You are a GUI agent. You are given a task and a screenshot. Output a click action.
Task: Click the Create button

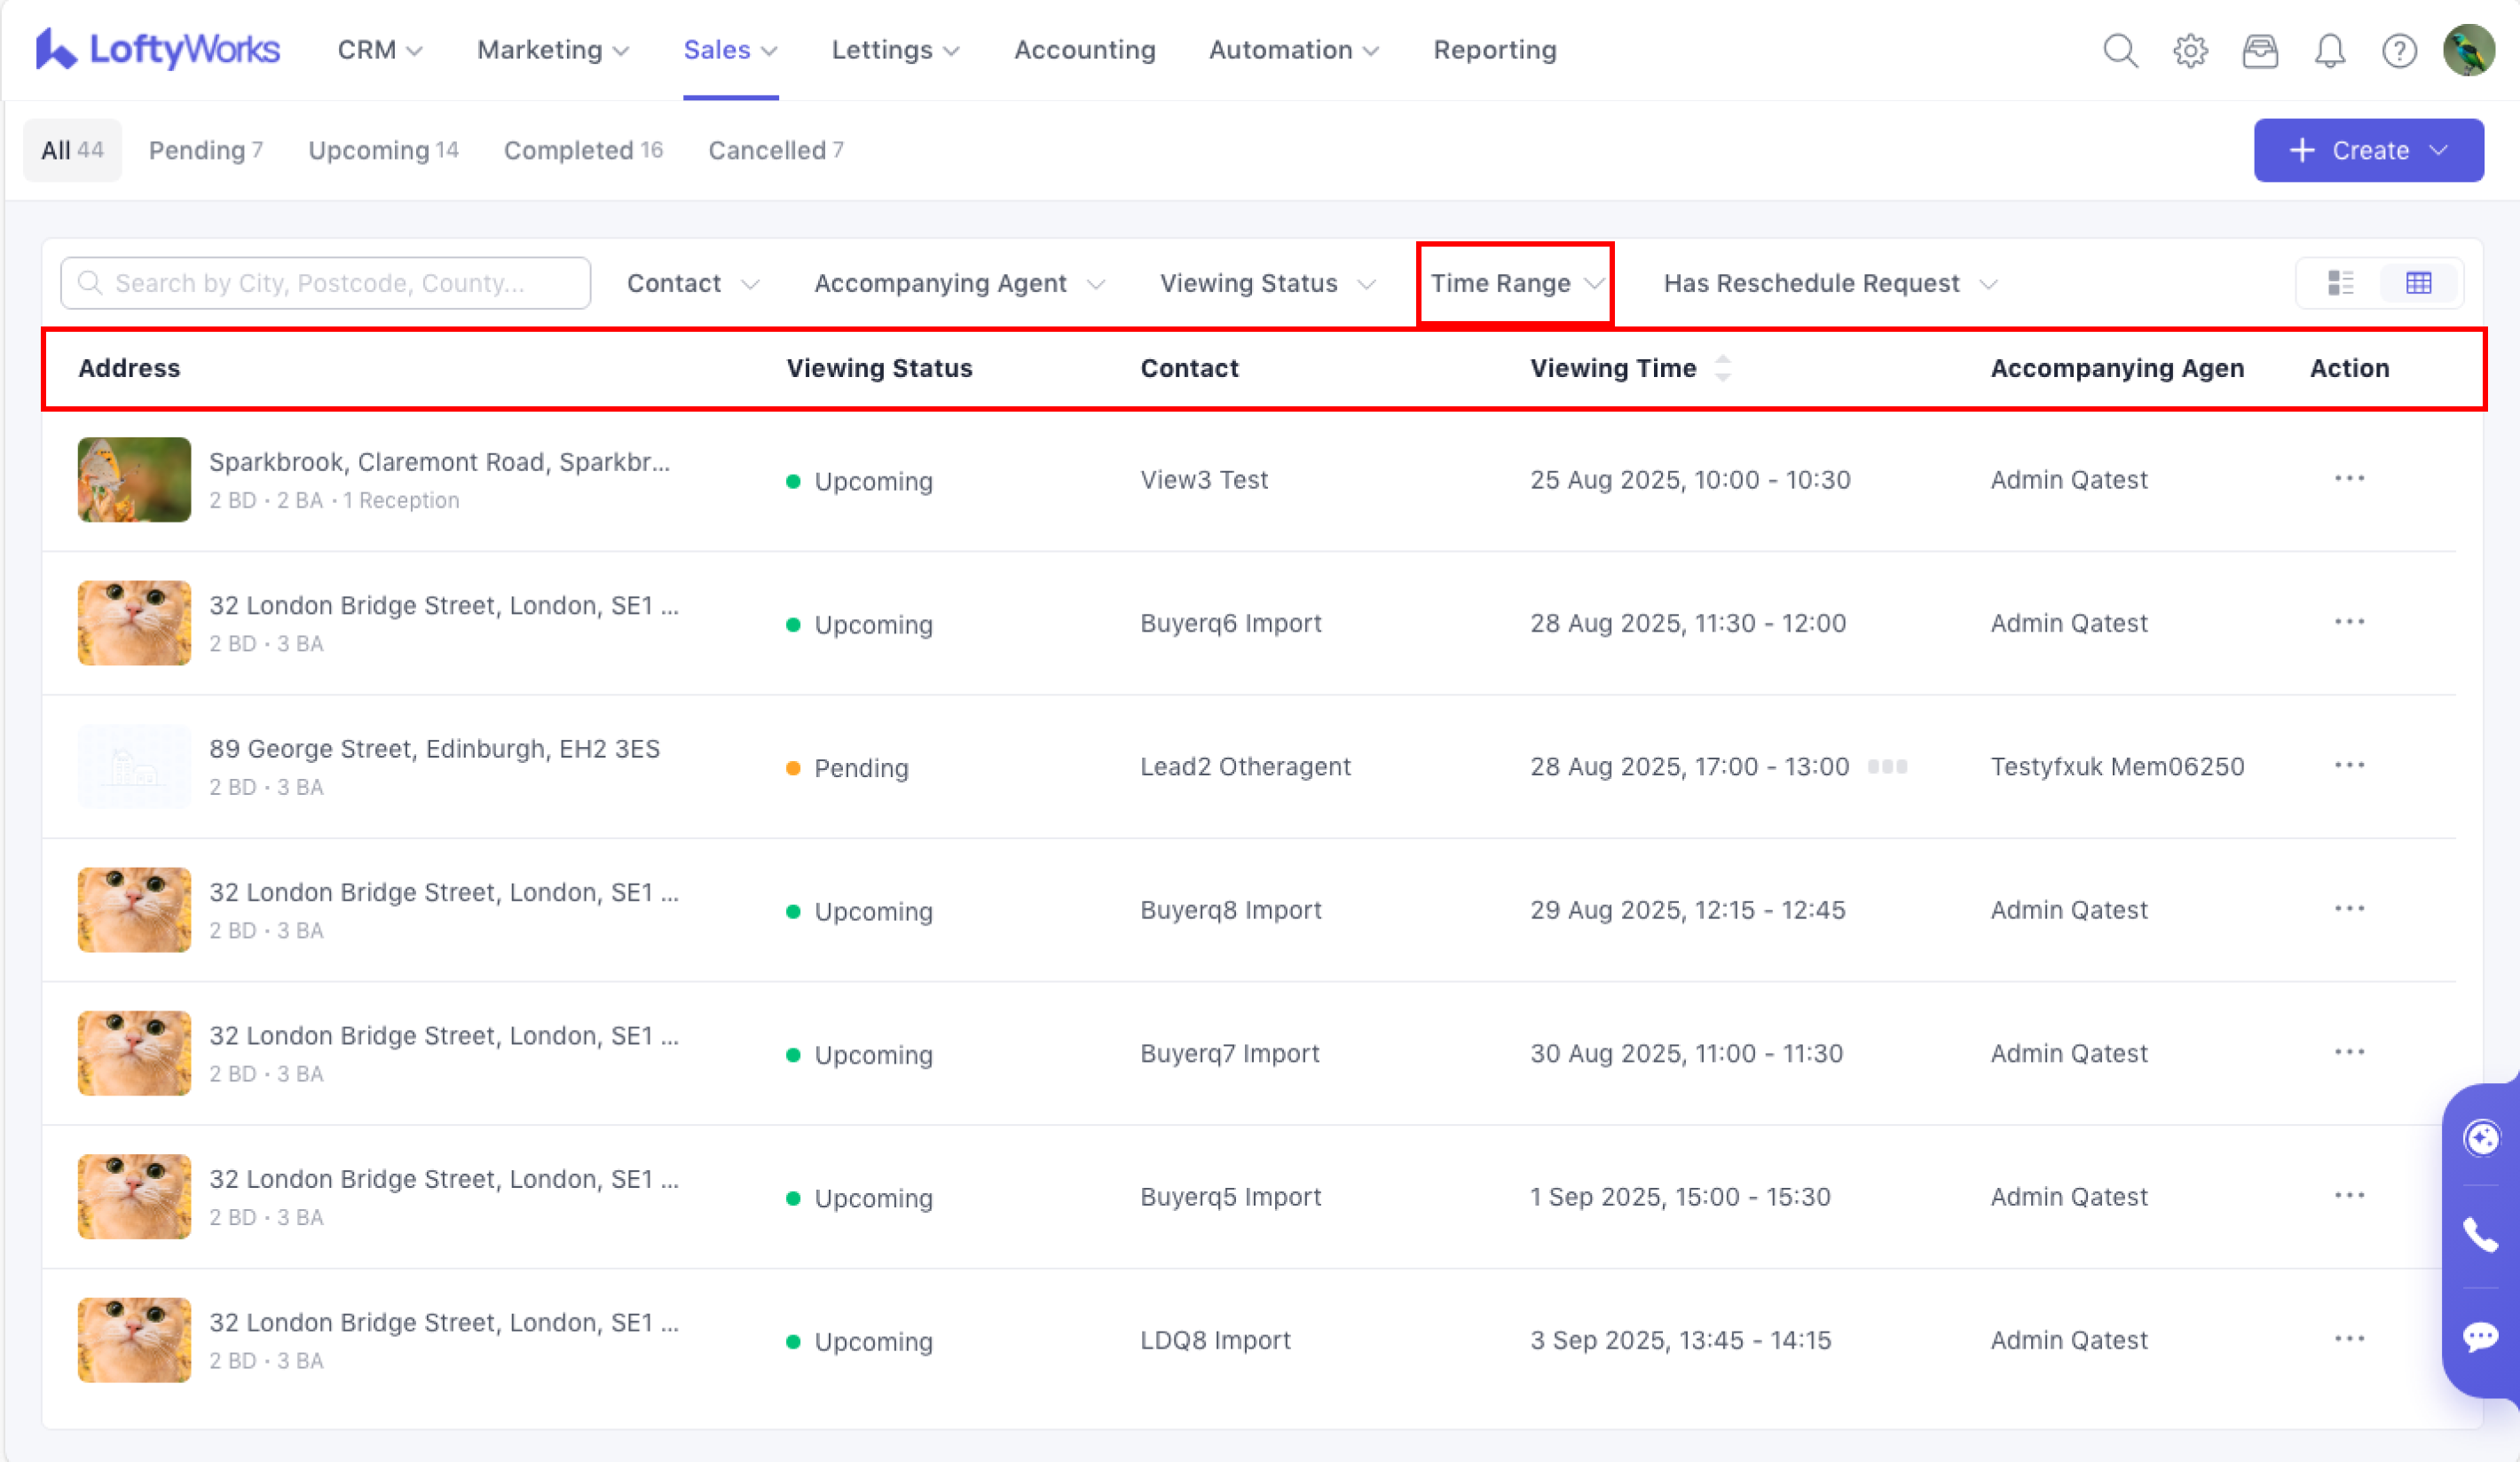[x=2367, y=150]
